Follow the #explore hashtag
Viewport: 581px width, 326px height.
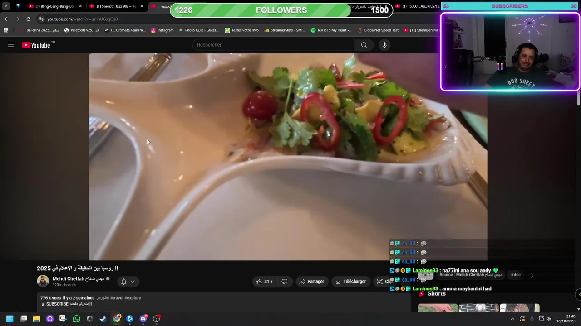click(133, 298)
